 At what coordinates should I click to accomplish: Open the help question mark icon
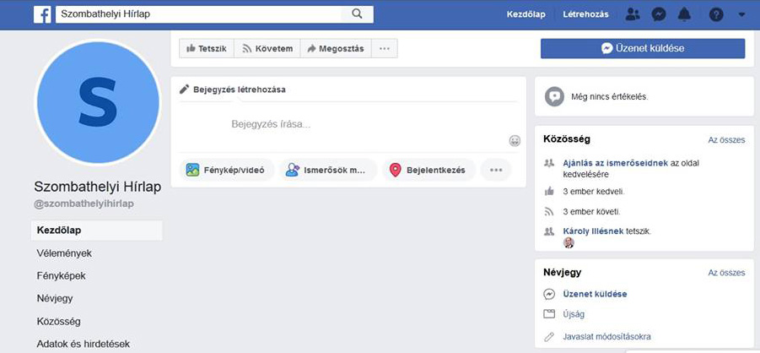point(716,14)
